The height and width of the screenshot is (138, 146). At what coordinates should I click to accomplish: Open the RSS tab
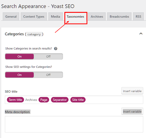pos(138,16)
